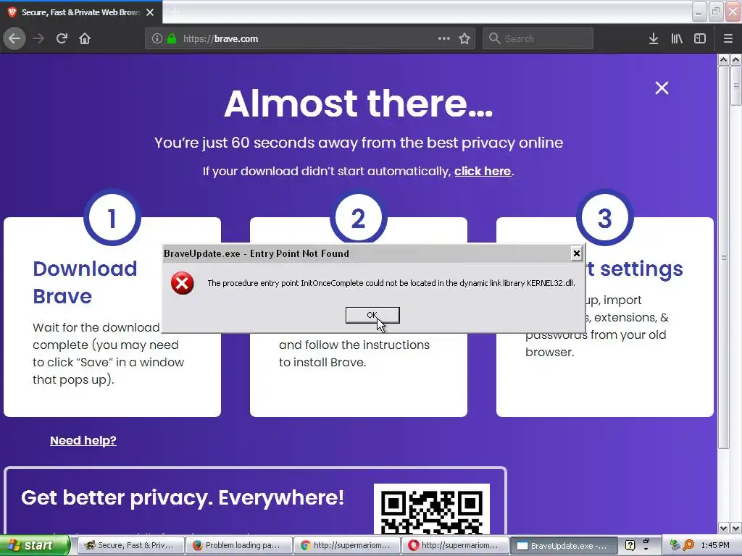Show site information for brave.com
This screenshot has height=556, width=742.
(157, 39)
